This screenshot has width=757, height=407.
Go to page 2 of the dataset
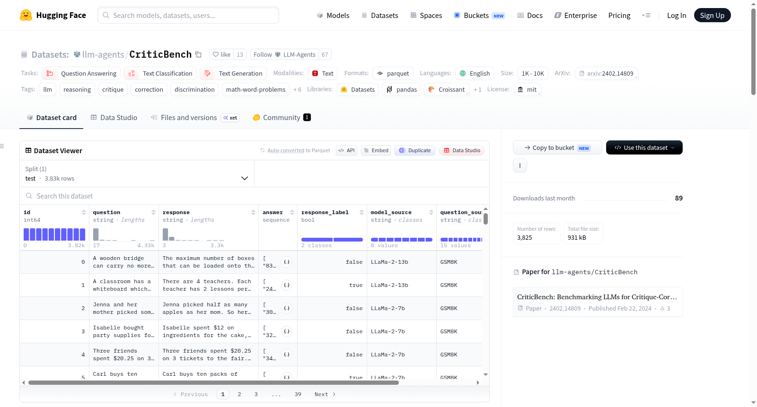(239, 394)
